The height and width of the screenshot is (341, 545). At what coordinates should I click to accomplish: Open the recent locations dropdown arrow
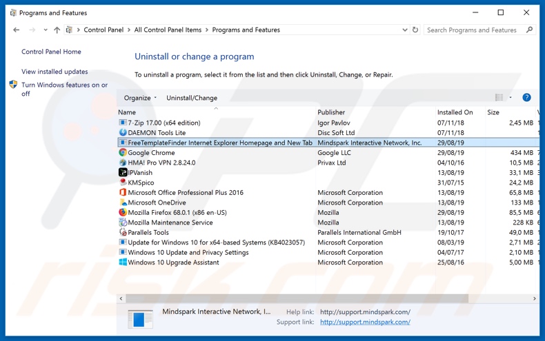[x=46, y=30]
